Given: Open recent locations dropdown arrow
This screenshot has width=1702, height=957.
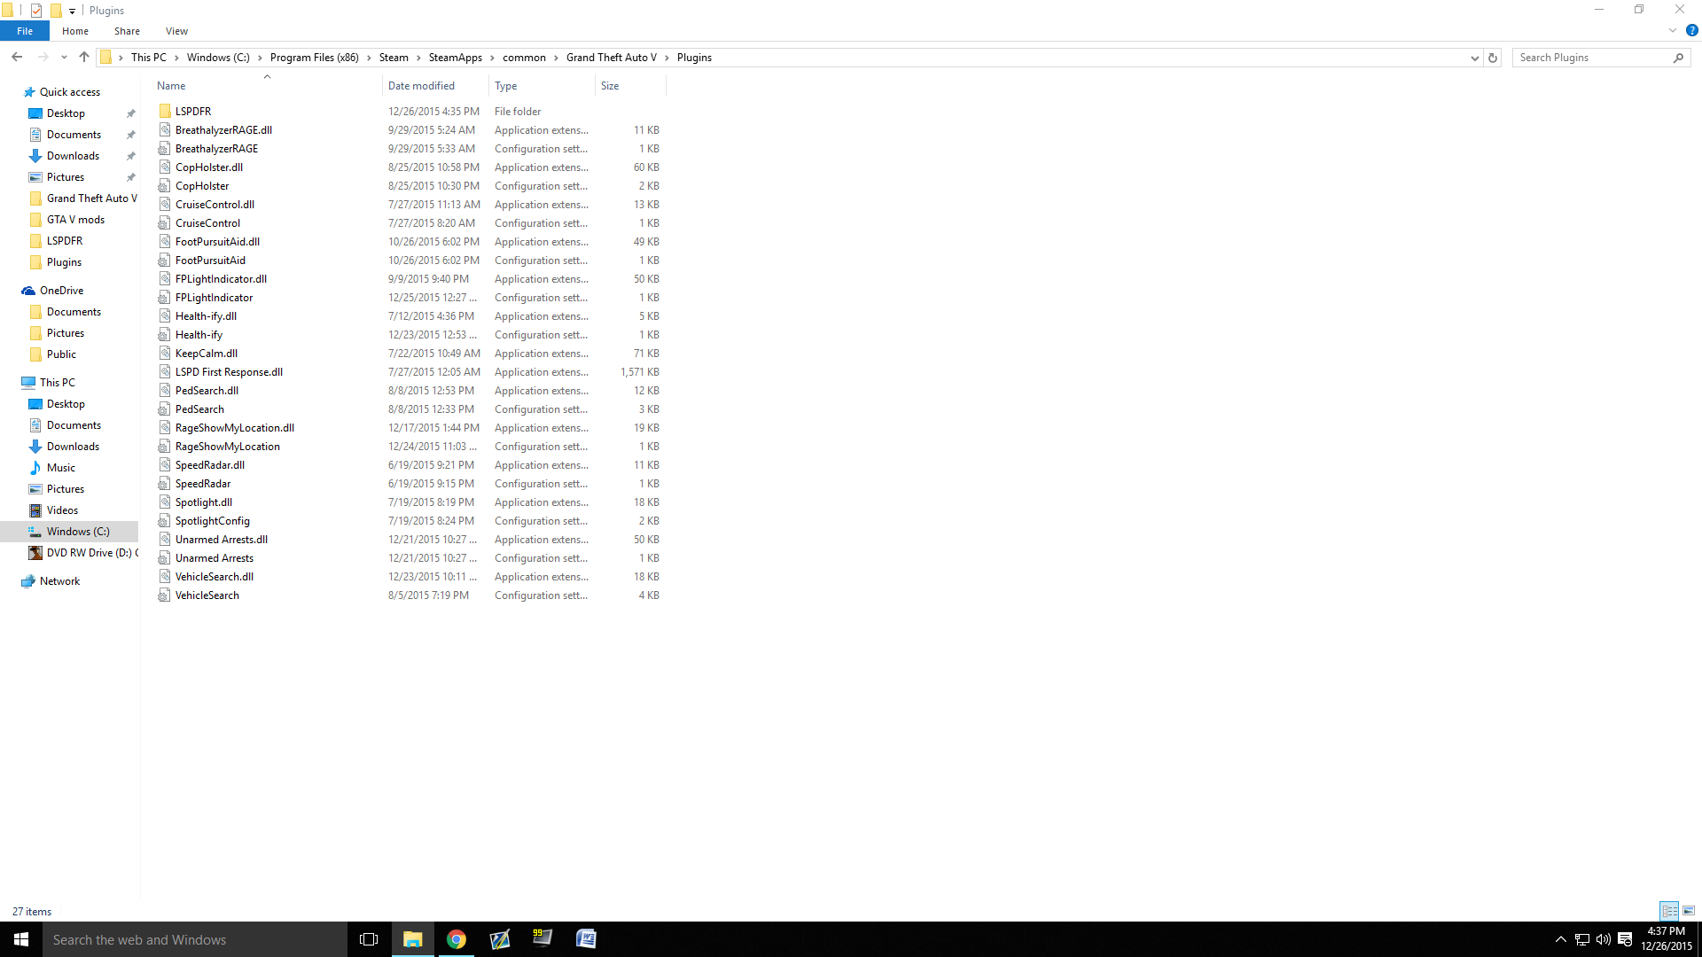Looking at the screenshot, I should click(x=64, y=58).
